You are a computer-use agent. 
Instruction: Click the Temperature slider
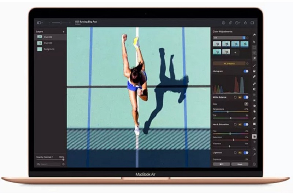coord(231,112)
